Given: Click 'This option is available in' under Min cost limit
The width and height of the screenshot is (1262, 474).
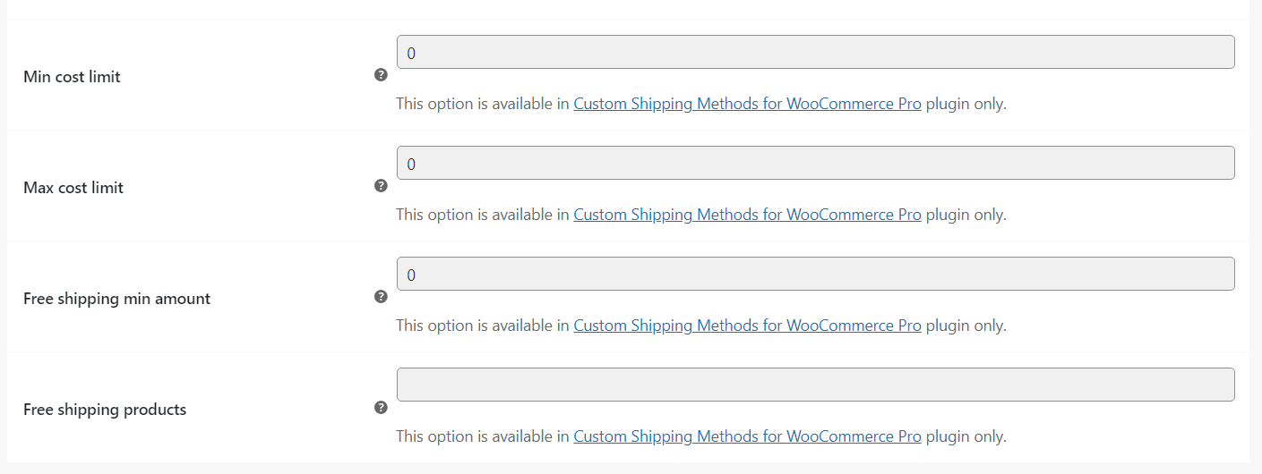Looking at the screenshot, I should coord(483,104).
